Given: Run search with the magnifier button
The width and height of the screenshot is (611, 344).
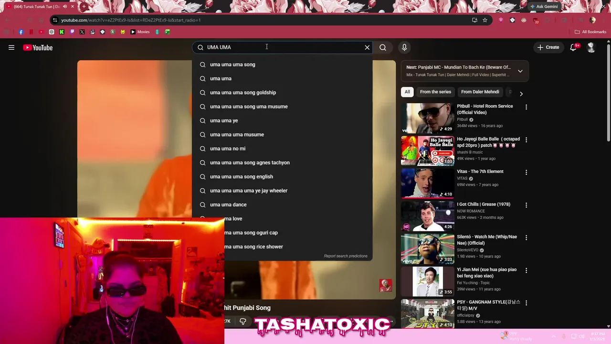Looking at the screenshot, I should click(383, 47).
